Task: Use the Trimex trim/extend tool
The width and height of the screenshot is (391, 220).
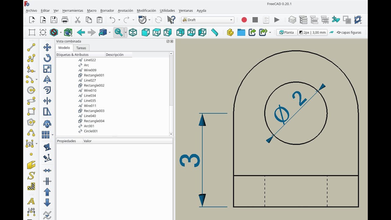Action: click(x=47, y=101)
